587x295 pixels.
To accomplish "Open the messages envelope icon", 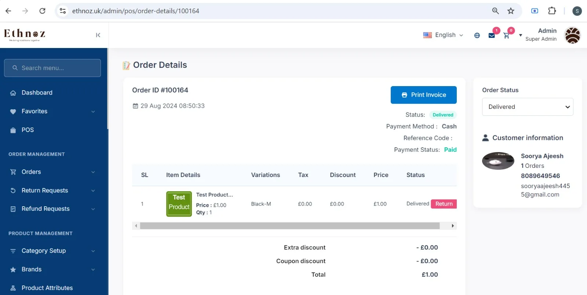I will (x=492, y=36).
